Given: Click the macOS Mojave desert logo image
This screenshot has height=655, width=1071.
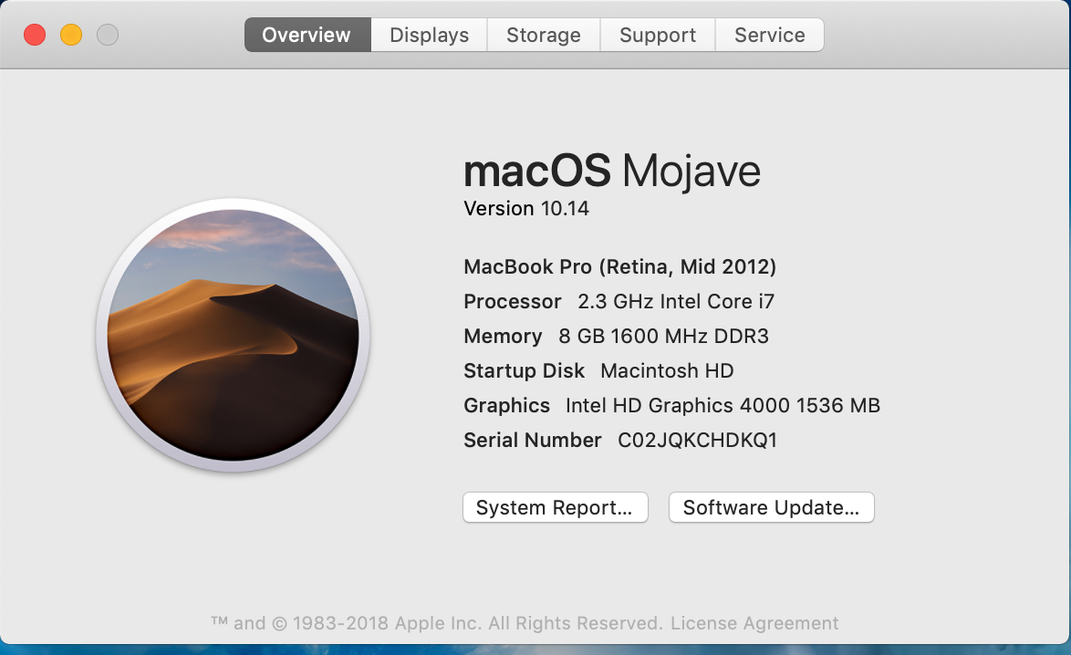Looking at the screenshot, I should pos(233,335).
